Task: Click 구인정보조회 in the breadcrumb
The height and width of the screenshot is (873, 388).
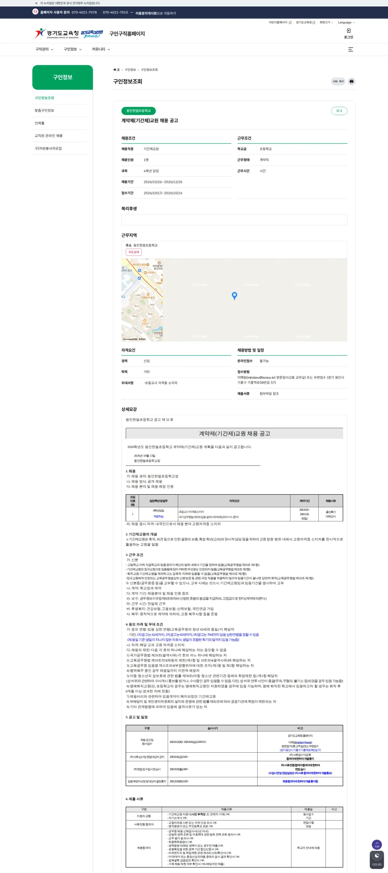Action: pos(149,70)
